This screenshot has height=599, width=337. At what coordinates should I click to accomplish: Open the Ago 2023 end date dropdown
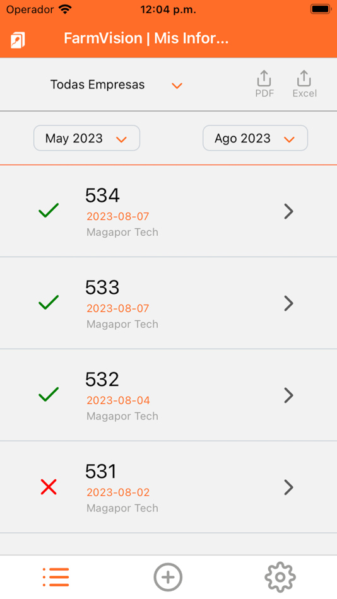click(x=255, y=138)
